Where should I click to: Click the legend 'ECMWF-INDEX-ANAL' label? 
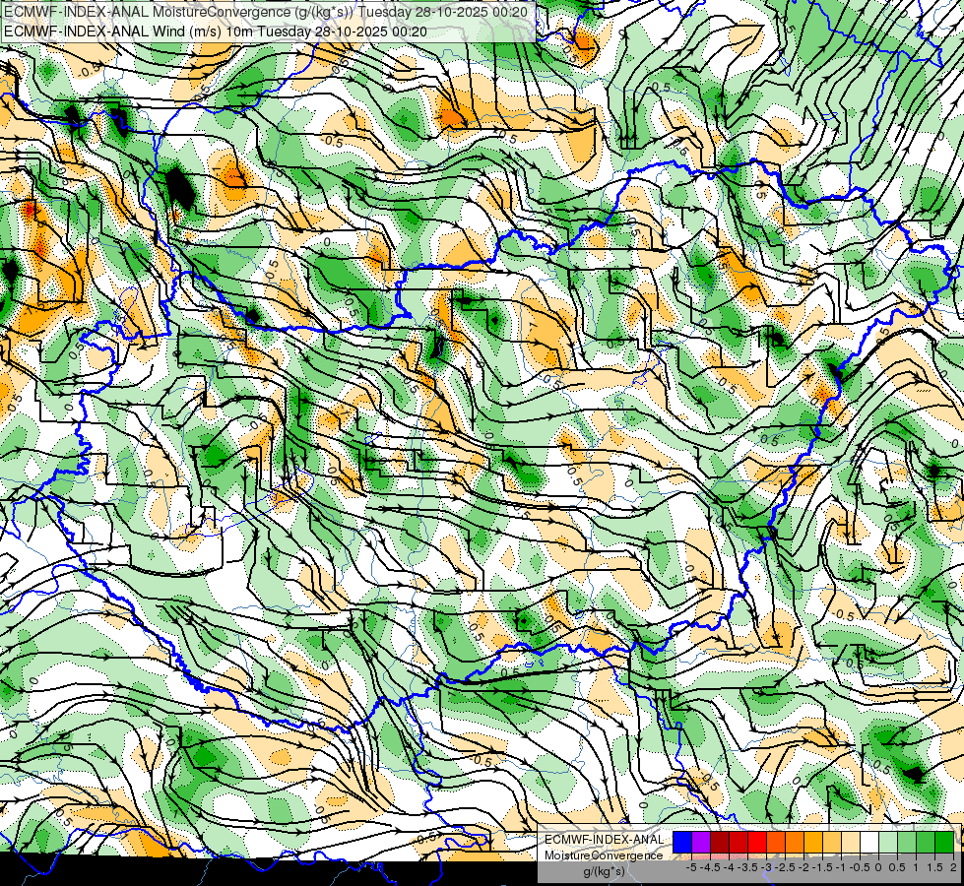pos(605,840)
